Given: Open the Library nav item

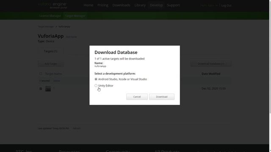Looking at the screenshot, I should coord(140,5).
